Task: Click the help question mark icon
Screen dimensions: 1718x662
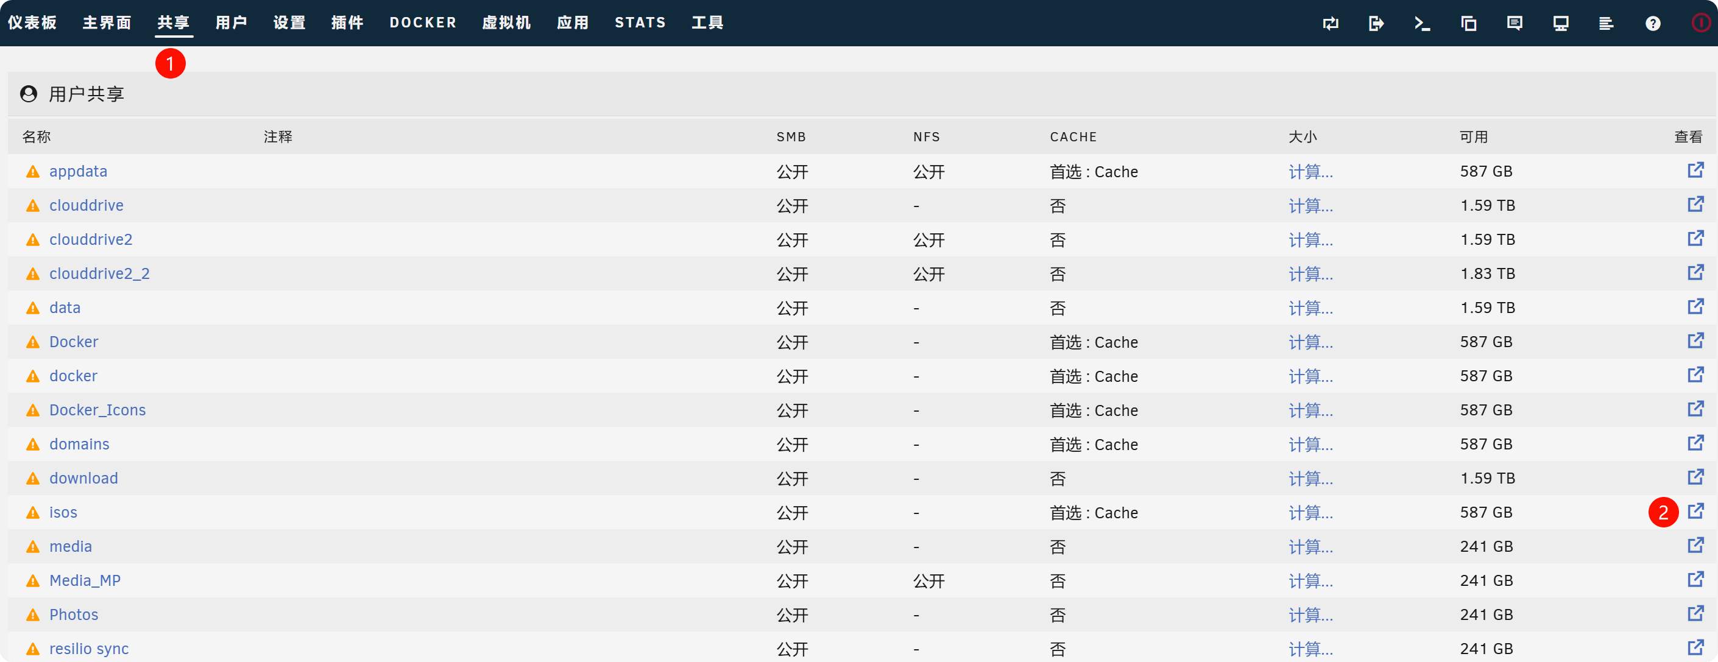Action: (1653, 23)
